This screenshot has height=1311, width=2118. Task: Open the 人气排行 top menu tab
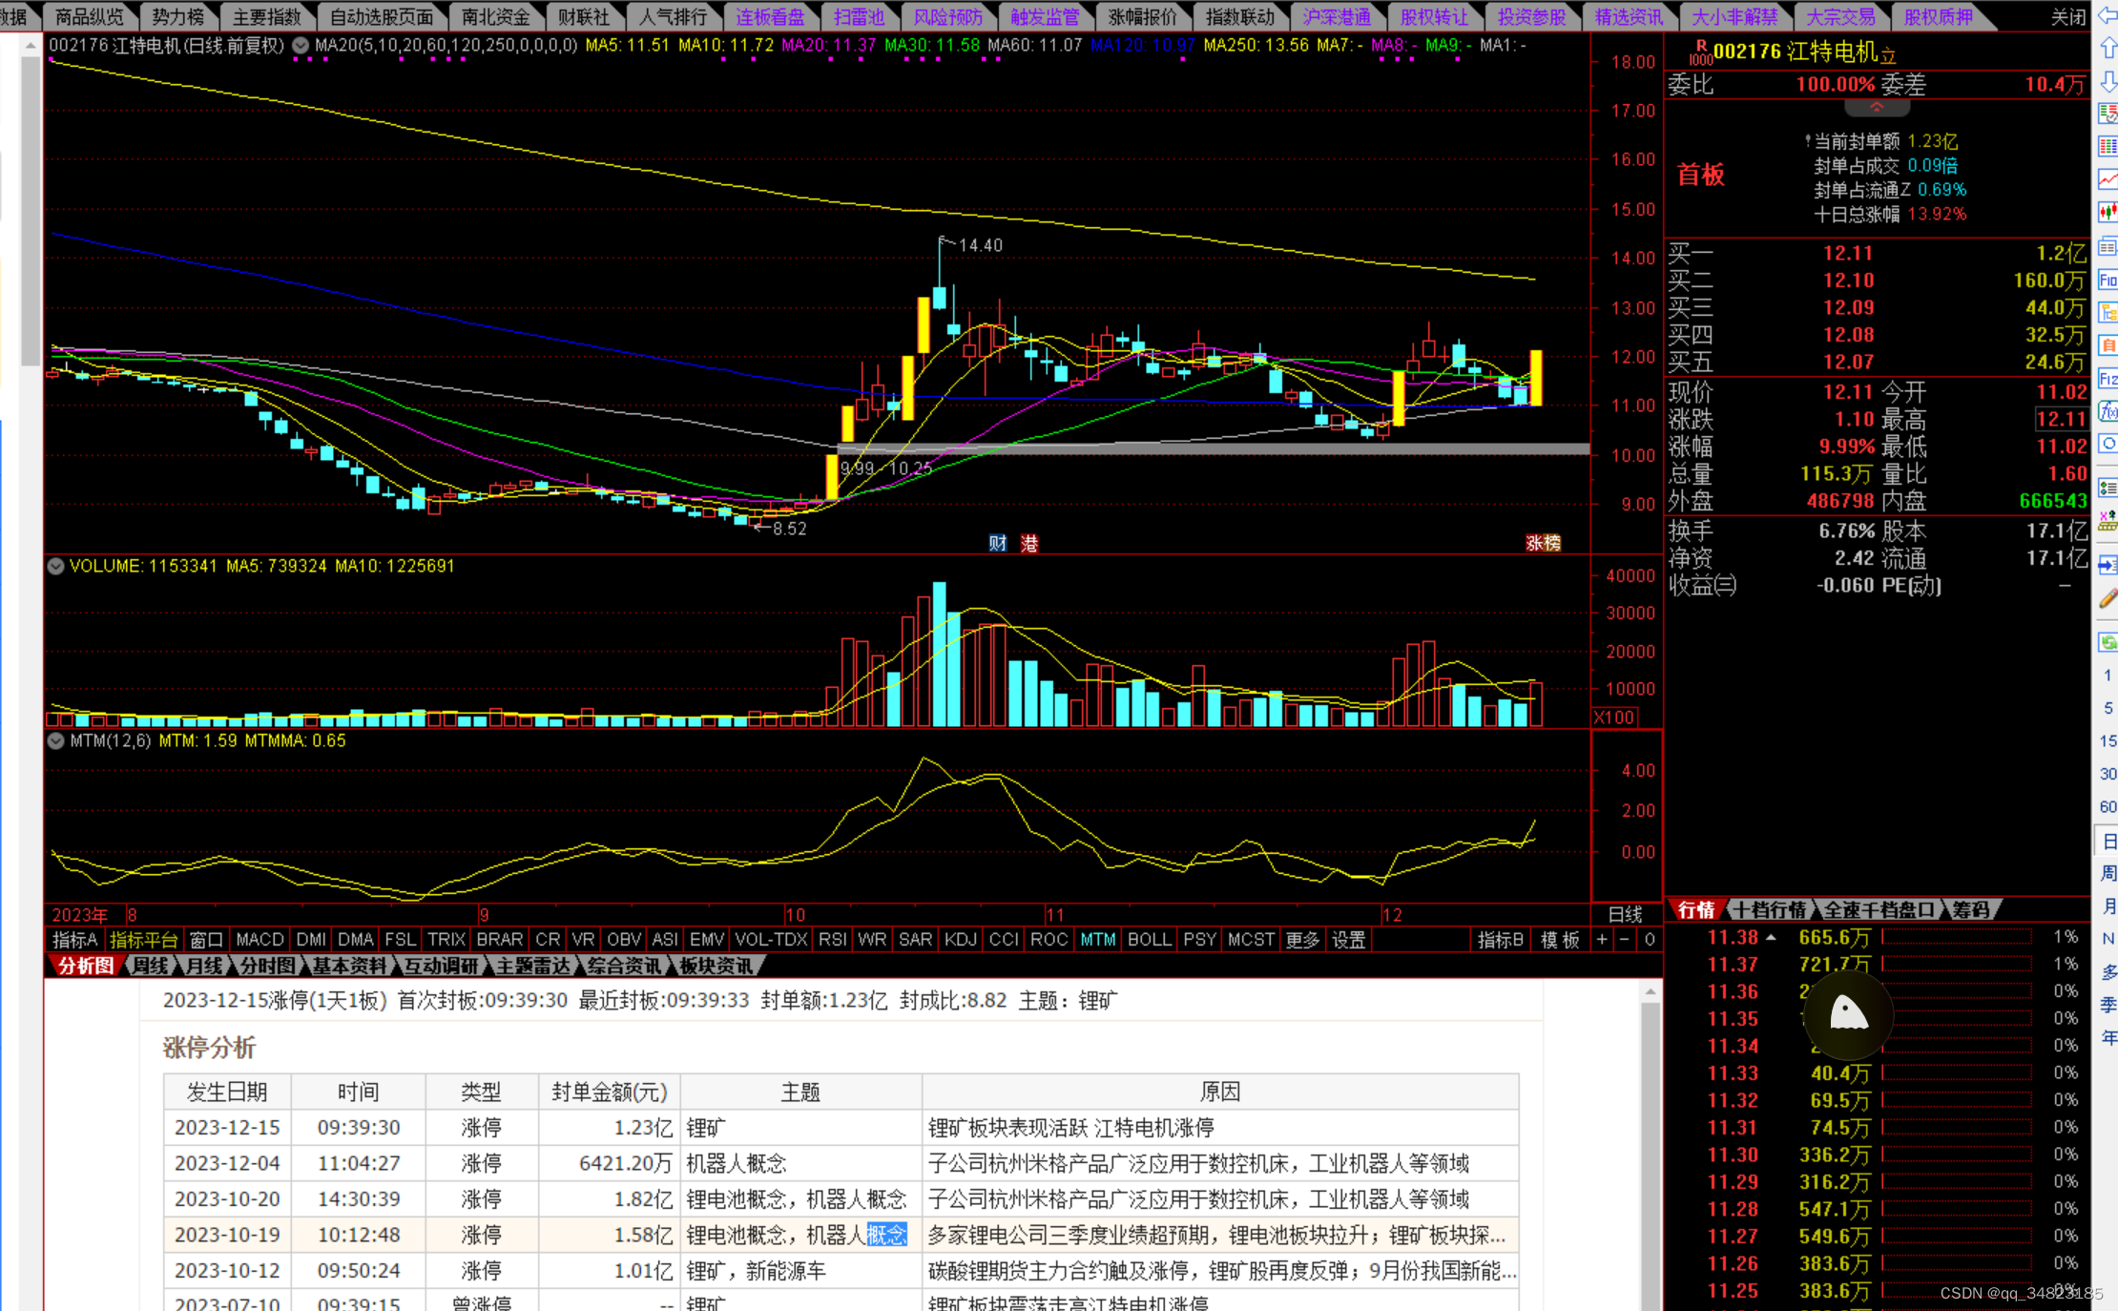pyautogui.click(x=673, y=16)
